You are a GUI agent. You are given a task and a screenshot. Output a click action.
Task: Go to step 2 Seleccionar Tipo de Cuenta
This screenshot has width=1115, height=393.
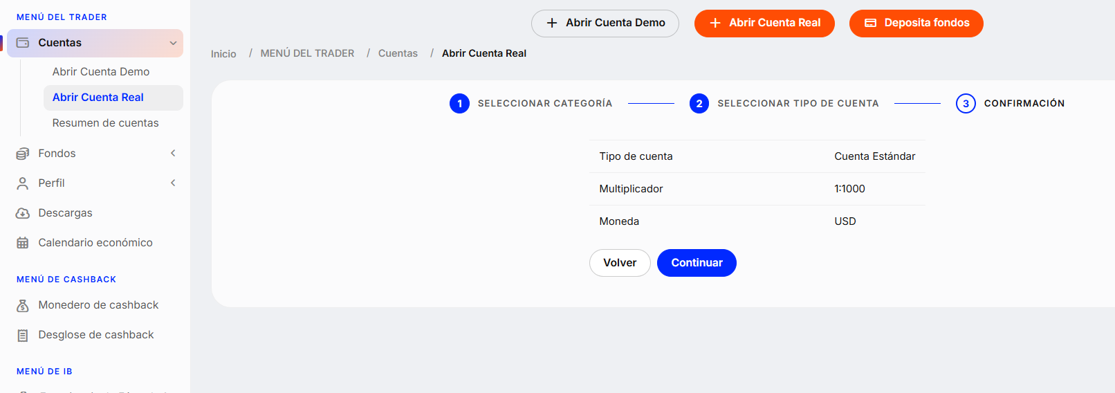pos(784,104)
